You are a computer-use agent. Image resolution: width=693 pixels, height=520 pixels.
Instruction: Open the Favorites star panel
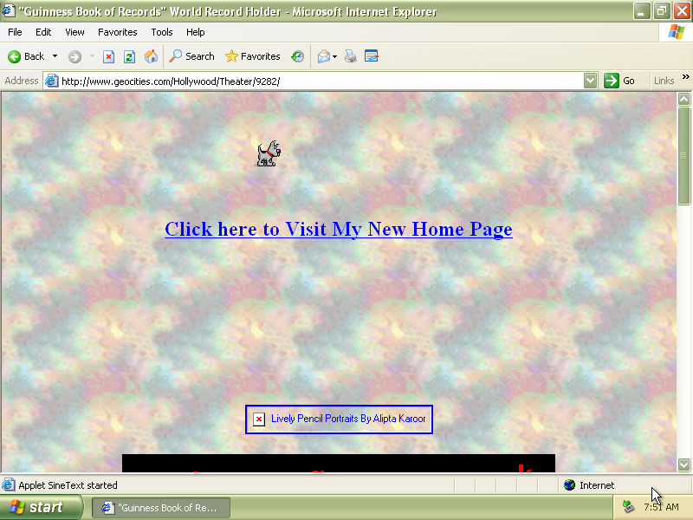[x=252, y=56]
